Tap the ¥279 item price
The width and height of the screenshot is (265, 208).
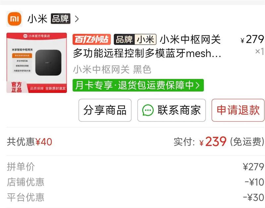[252, 39]
